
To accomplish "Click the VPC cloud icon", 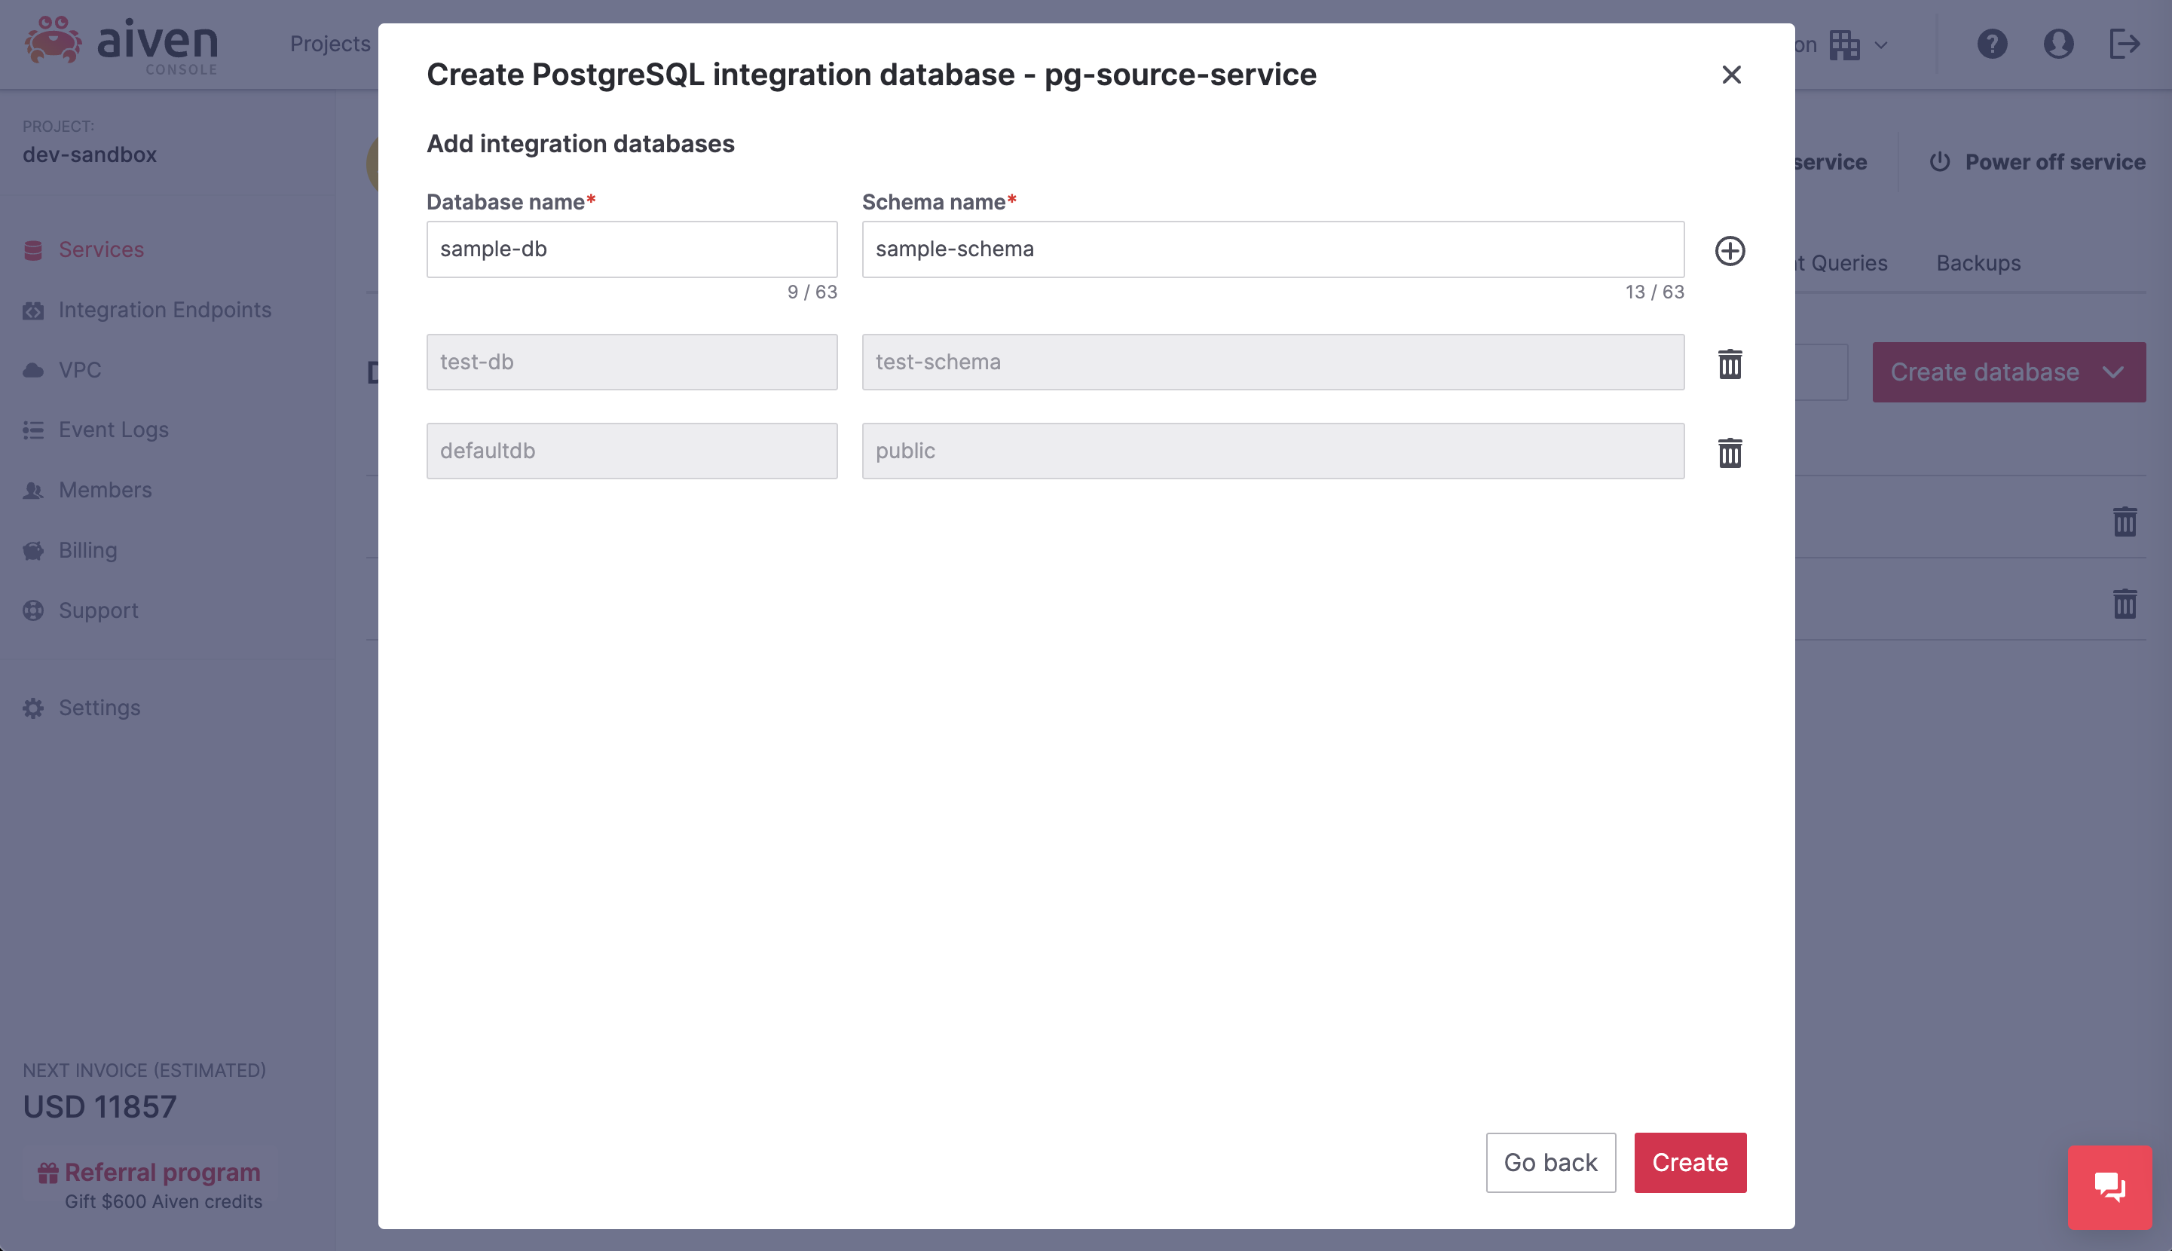I will [33, 370].
